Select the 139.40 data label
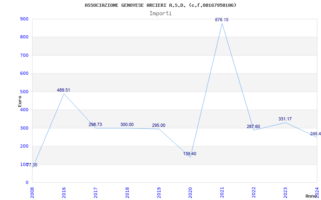Image resolution: width=321 pixels, height=200 pixels. [x=189, y=154]
